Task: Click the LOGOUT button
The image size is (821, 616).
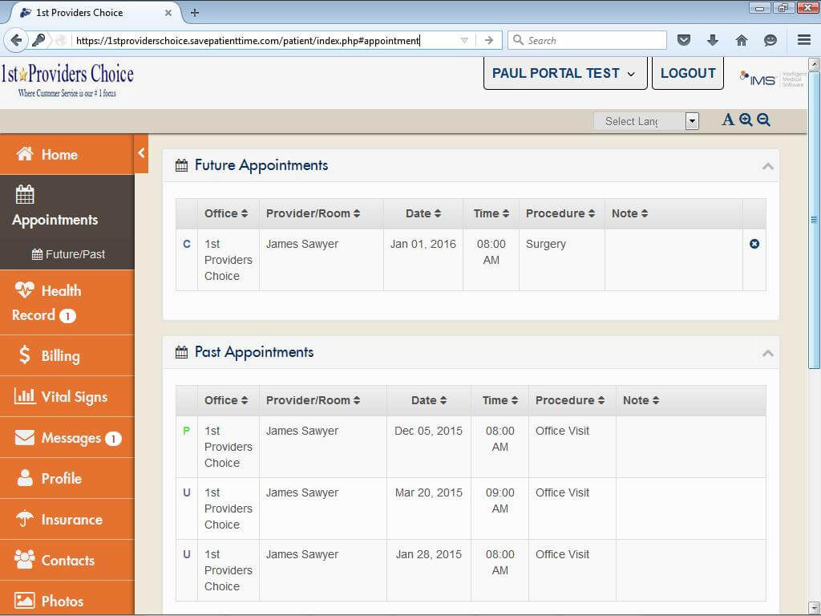Action: [x=688, y=73]
